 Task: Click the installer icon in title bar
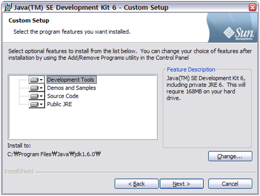[8, 8]
